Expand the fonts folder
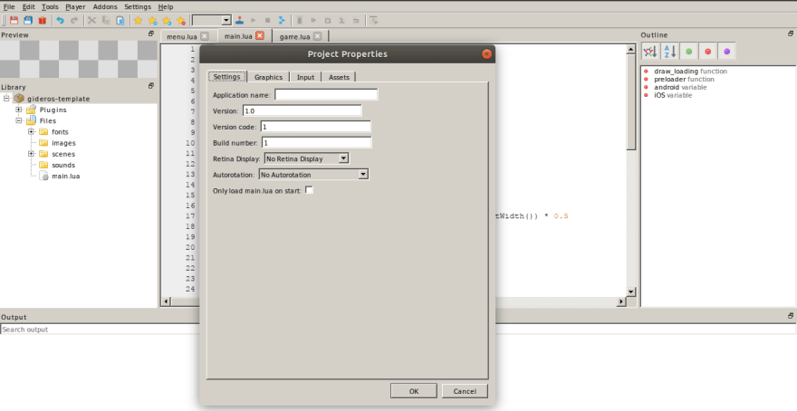 [x=31, y=131]
